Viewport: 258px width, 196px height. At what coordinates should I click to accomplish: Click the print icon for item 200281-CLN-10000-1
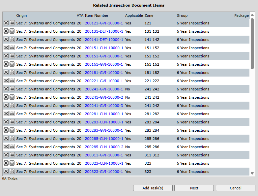[x=12, y=114]
